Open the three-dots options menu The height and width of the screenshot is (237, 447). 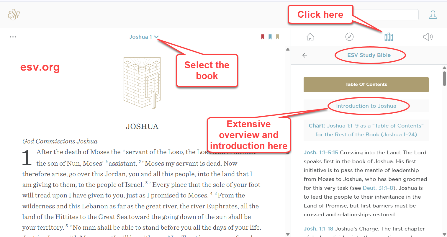[13, 37]
